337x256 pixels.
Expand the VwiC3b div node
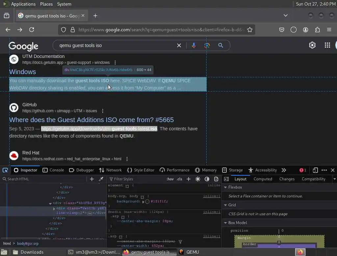54,209
